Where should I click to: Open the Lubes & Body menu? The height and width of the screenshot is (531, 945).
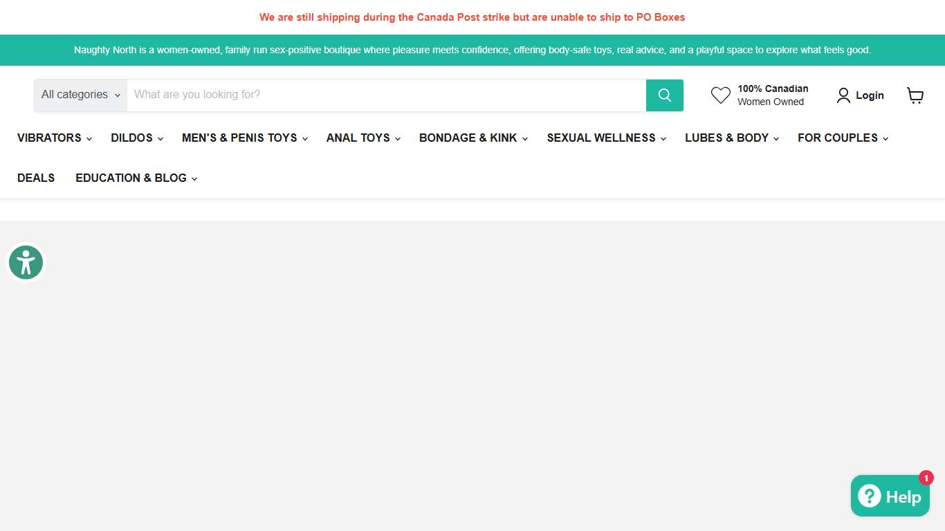coord(731,138)
